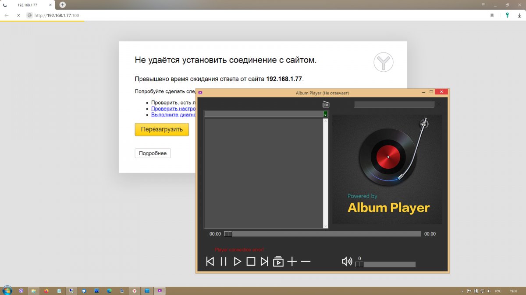This screenshot has height=295, width=526.
Task: Open the radio icon in Album Player
Action: tap(326, 104)
